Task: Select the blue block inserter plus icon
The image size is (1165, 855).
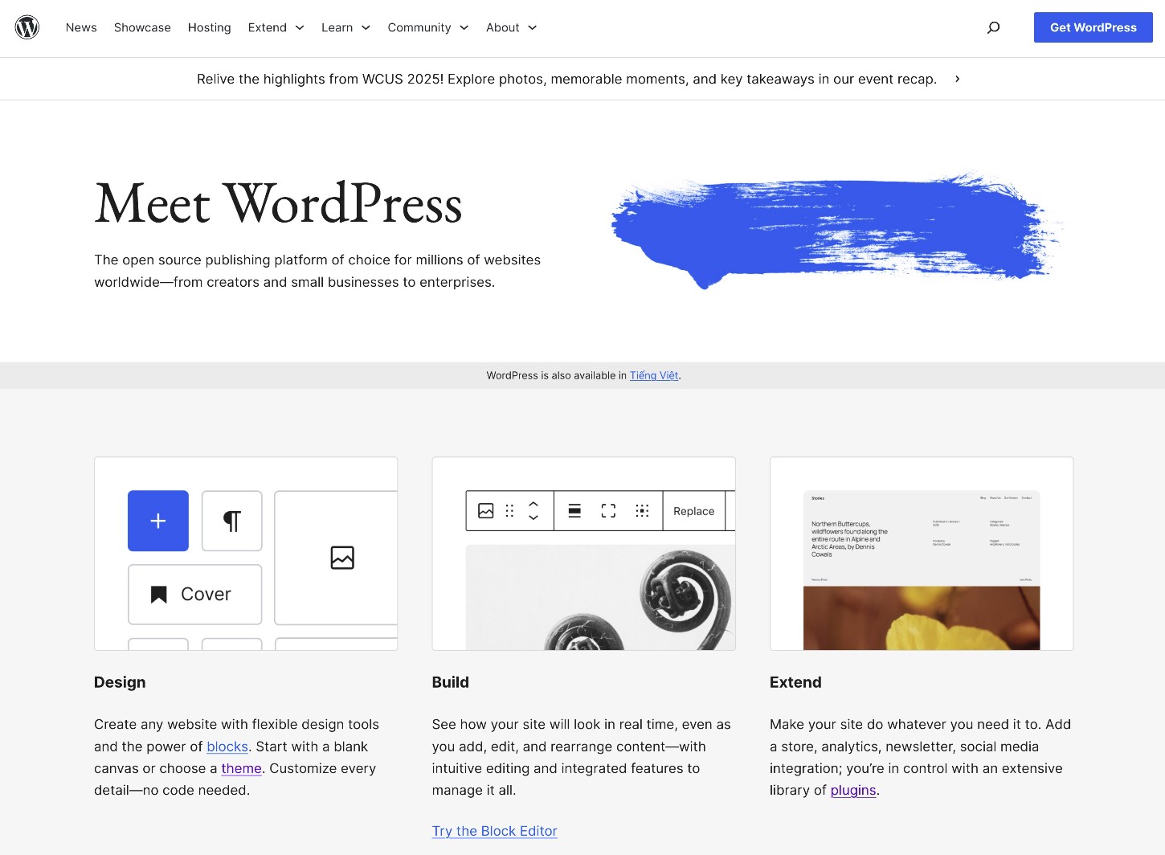Action: pyautogui.click(x=157, y=521)
